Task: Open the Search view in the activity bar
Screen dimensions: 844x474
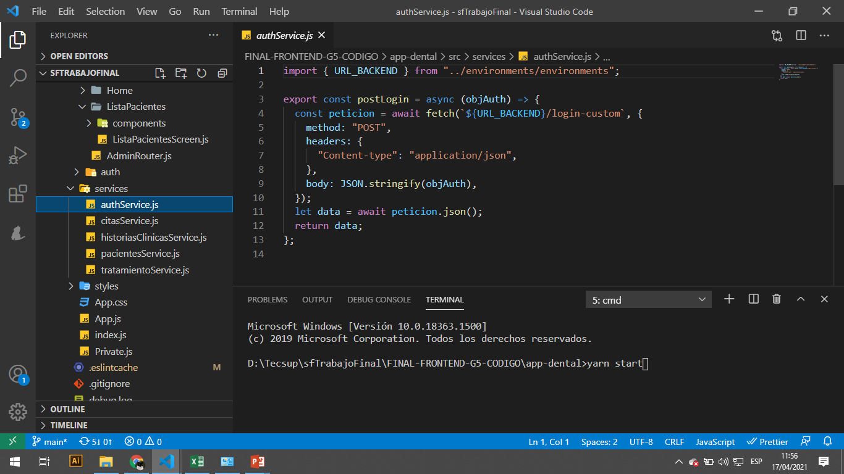Action: coord(17,78)
